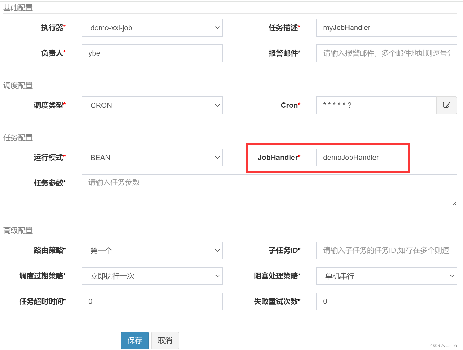Click the 任务配置 section heading

click(18, 138)
